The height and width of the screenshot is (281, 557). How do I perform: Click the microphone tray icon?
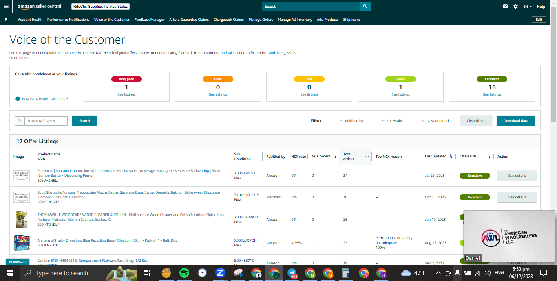[458, 273]
